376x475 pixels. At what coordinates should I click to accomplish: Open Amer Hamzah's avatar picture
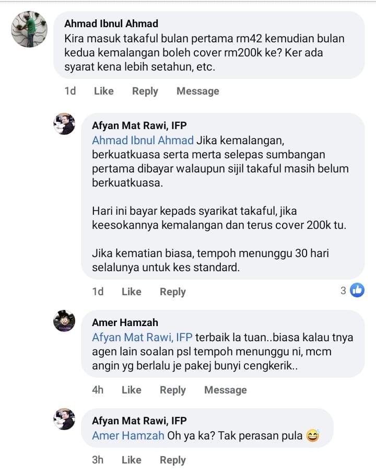pos(64,321)
